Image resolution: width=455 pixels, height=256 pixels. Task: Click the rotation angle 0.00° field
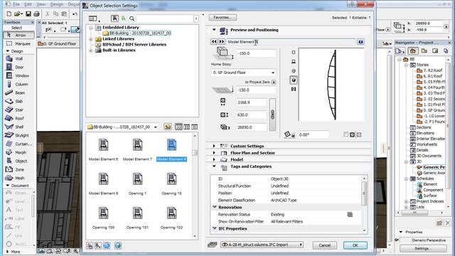coord(314,134)
